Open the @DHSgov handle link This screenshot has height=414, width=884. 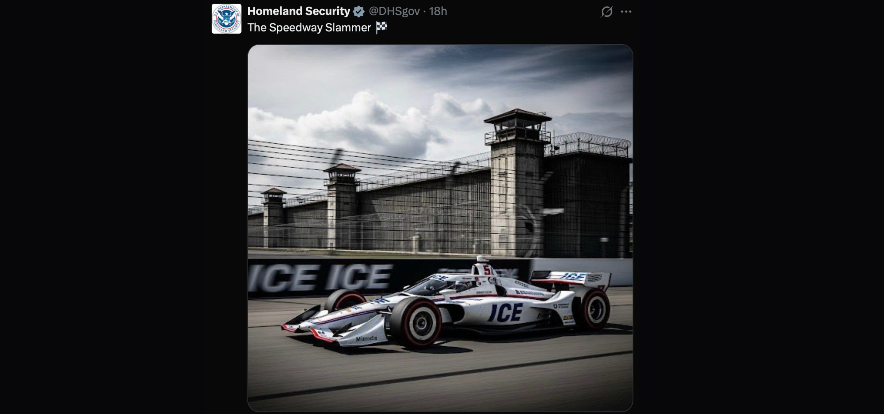point(394,11)
